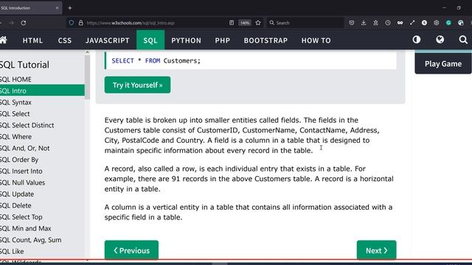Click the green circle extension icon
The height and width of the screenshot is (265, 472).
click(x=448, y=23)
